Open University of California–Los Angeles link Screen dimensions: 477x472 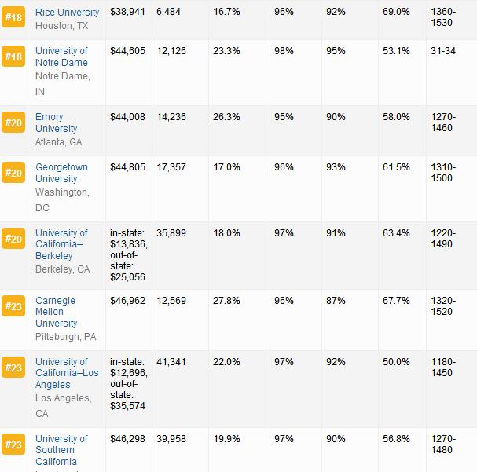click(x=67, y=373)
